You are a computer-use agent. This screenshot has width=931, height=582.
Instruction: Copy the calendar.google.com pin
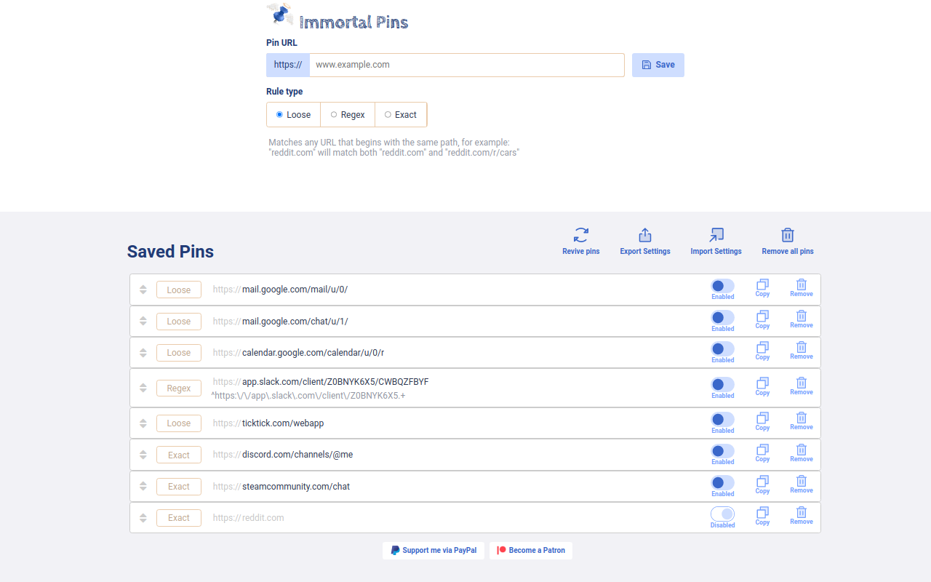762,351
